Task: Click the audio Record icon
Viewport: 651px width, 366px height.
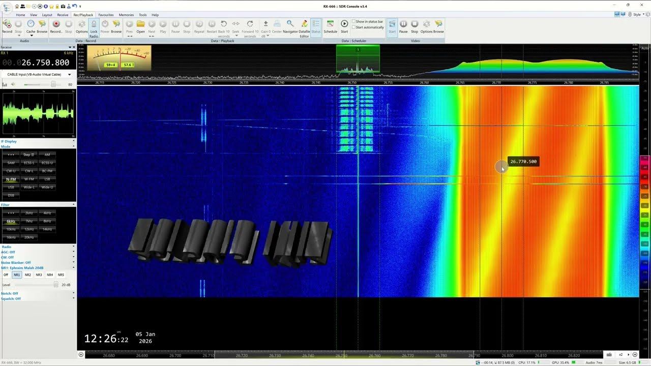Action: (7, 25)
